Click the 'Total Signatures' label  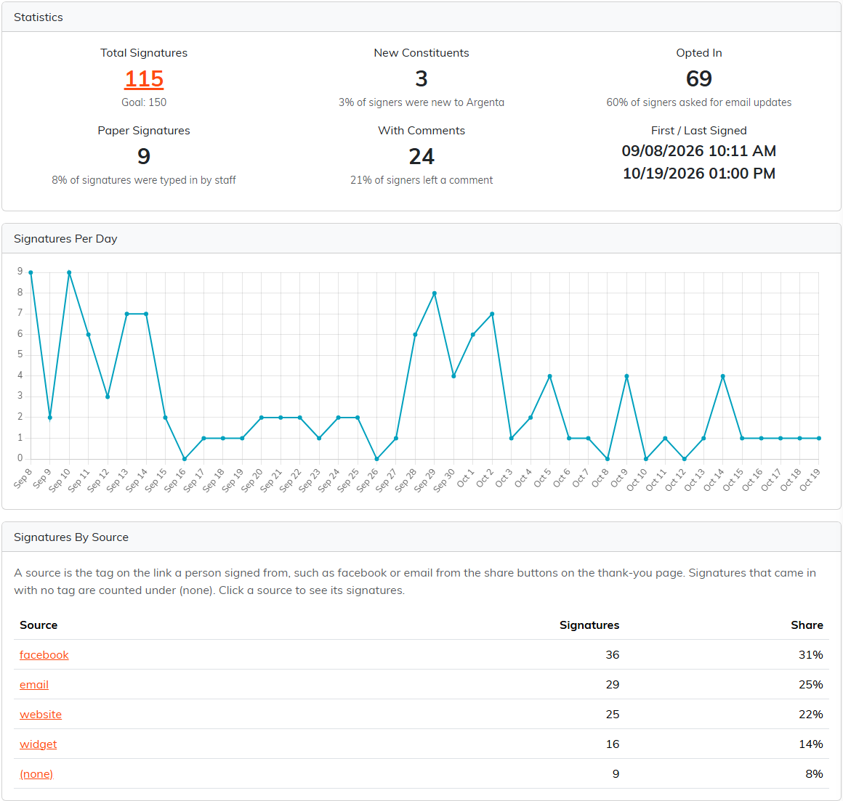(x=144, y=52)
